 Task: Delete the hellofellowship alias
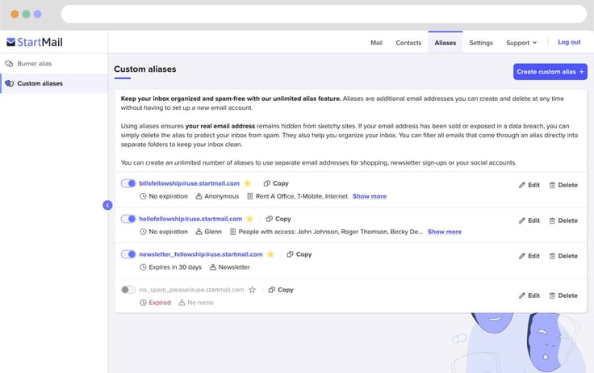click(x=563, y=220)
